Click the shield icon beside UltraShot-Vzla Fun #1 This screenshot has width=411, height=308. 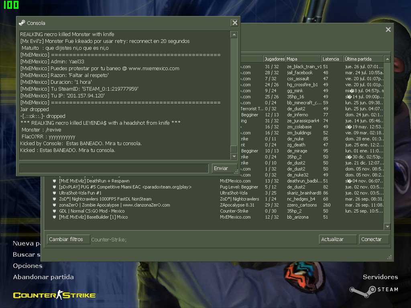point(54,193)
